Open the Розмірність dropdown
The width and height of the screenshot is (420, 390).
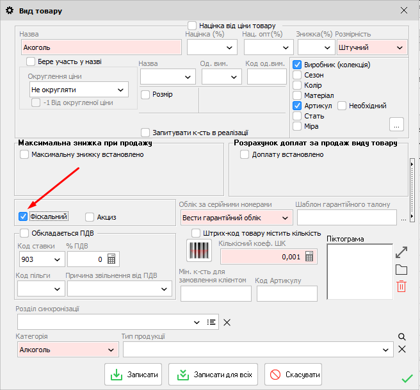tap(401, 47)
